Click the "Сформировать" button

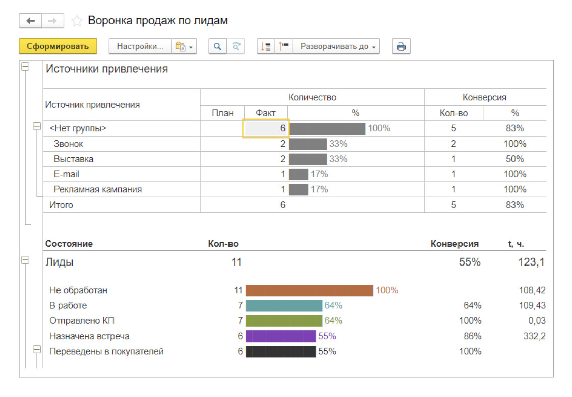pos(58,46)
